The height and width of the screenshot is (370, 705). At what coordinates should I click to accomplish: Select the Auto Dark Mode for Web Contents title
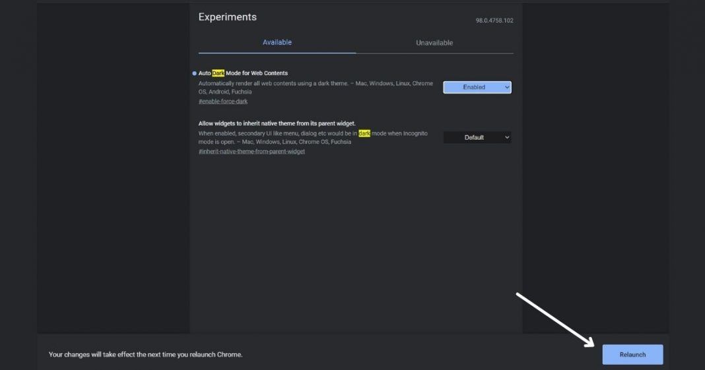coord(243,73)
